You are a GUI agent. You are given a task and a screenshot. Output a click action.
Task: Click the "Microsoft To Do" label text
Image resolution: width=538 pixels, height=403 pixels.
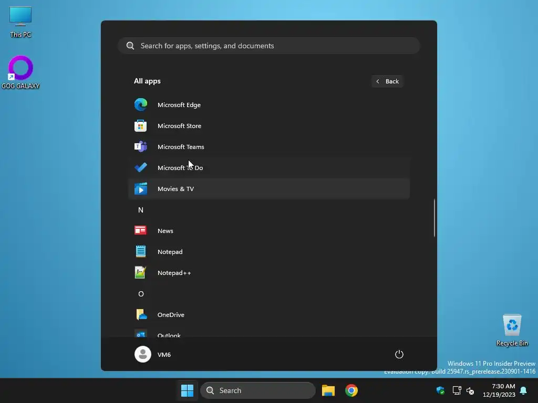[x=180, y=167]
